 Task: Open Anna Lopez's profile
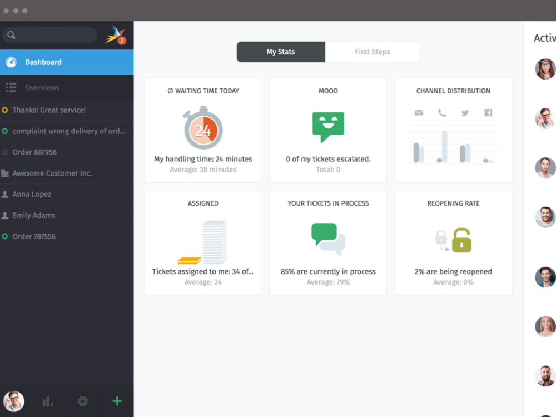click(67, 194)
